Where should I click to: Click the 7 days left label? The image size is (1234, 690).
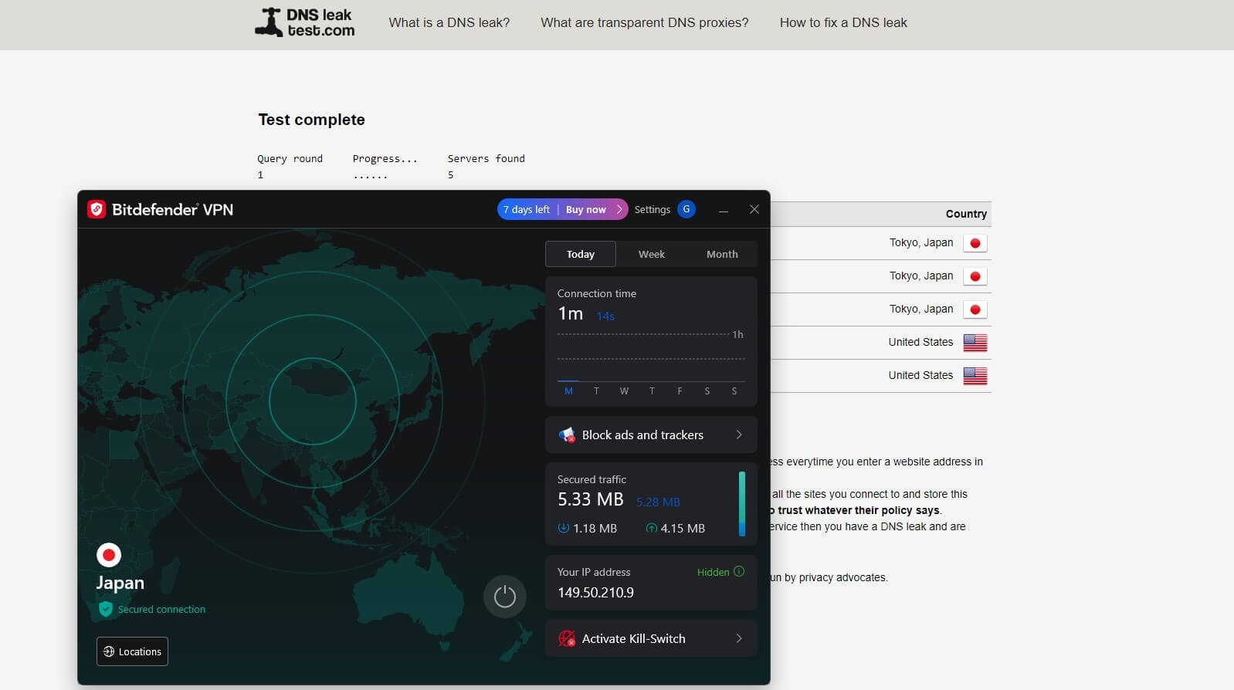point(527,209)
